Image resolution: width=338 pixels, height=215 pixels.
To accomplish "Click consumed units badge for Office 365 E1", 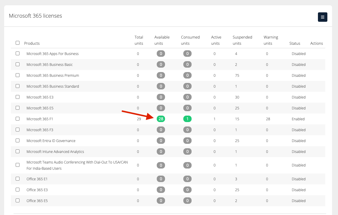I will pyautogui.click(x=187, y=179).
